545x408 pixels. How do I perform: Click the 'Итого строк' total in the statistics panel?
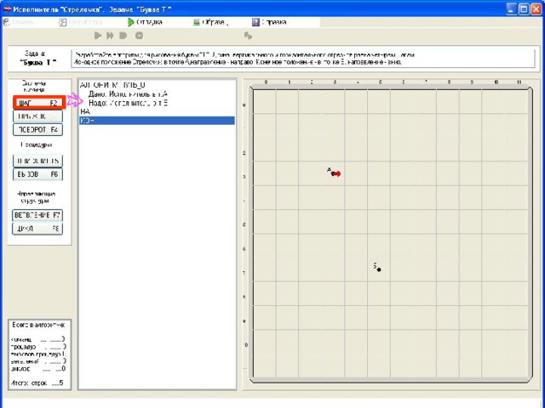point(37,383)
